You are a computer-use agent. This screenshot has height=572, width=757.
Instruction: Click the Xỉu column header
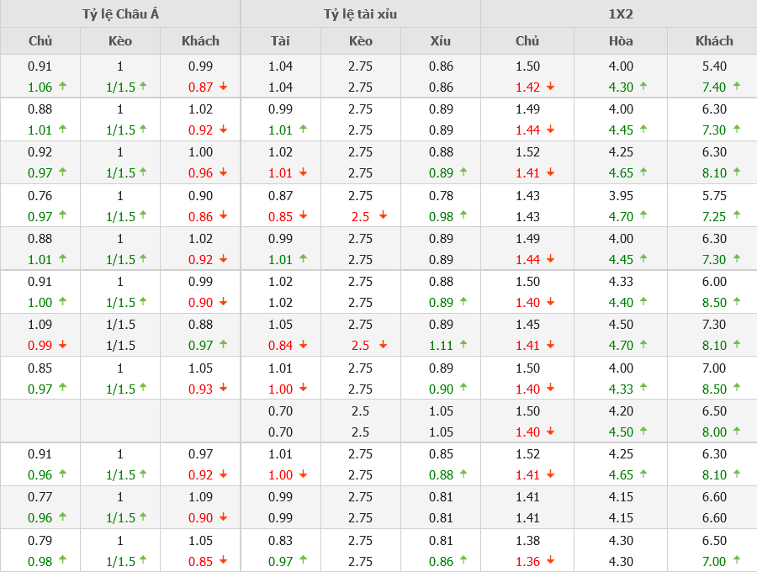[x=440, y=40]
